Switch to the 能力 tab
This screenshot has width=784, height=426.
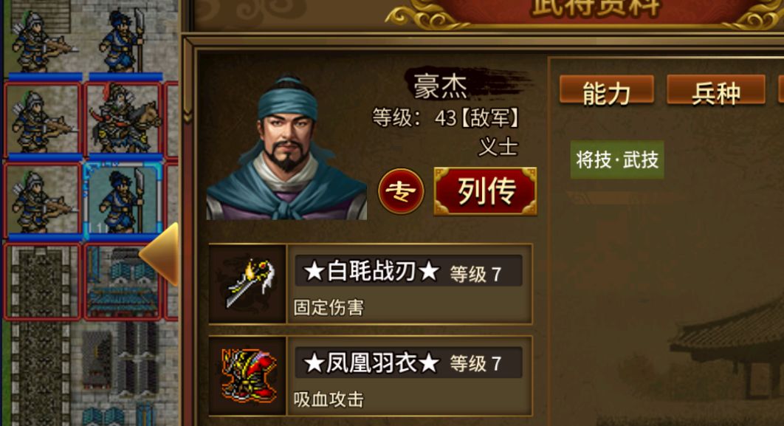pyautogui.click(x=607, y=92)
